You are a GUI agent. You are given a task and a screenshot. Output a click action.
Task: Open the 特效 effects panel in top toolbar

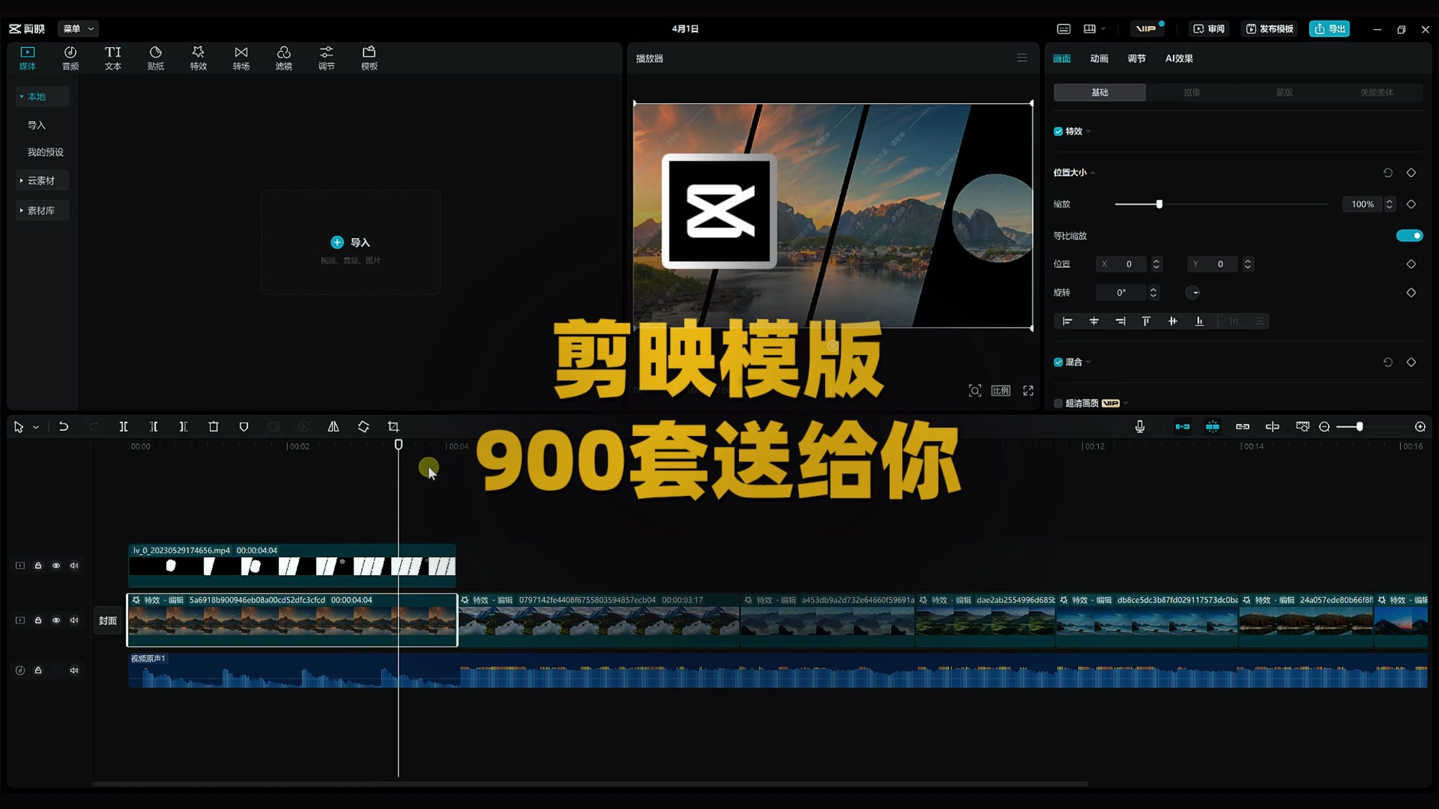(198, 58)
